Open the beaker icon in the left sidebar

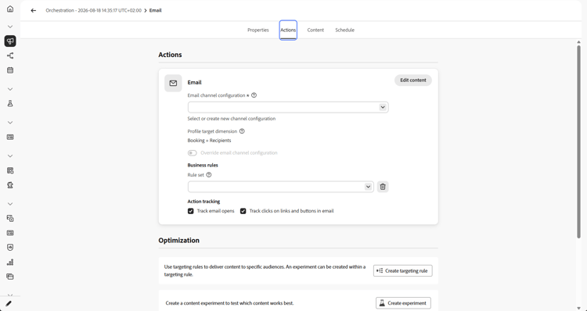[x=10, y=104]
